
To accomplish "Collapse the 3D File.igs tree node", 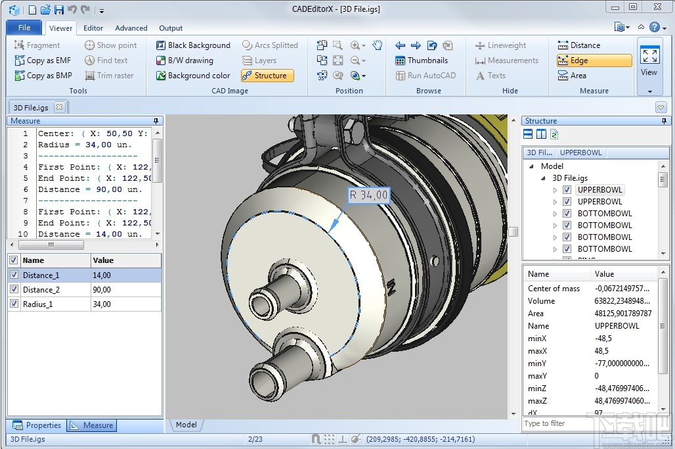I will point(543,178).
